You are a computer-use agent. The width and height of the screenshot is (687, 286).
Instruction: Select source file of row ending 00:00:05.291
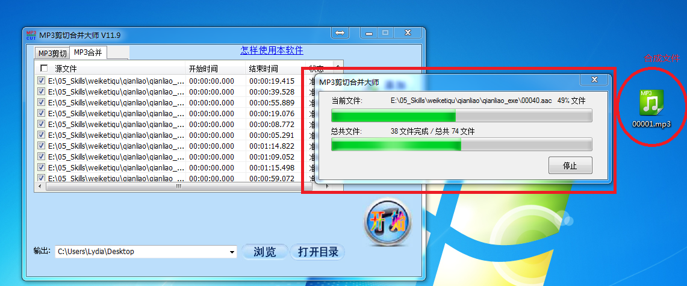click(x=116, y=135)
